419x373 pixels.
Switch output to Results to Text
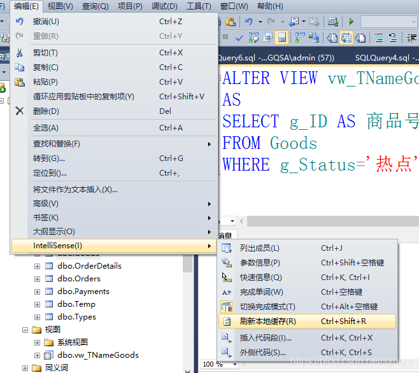coord(332,38)
